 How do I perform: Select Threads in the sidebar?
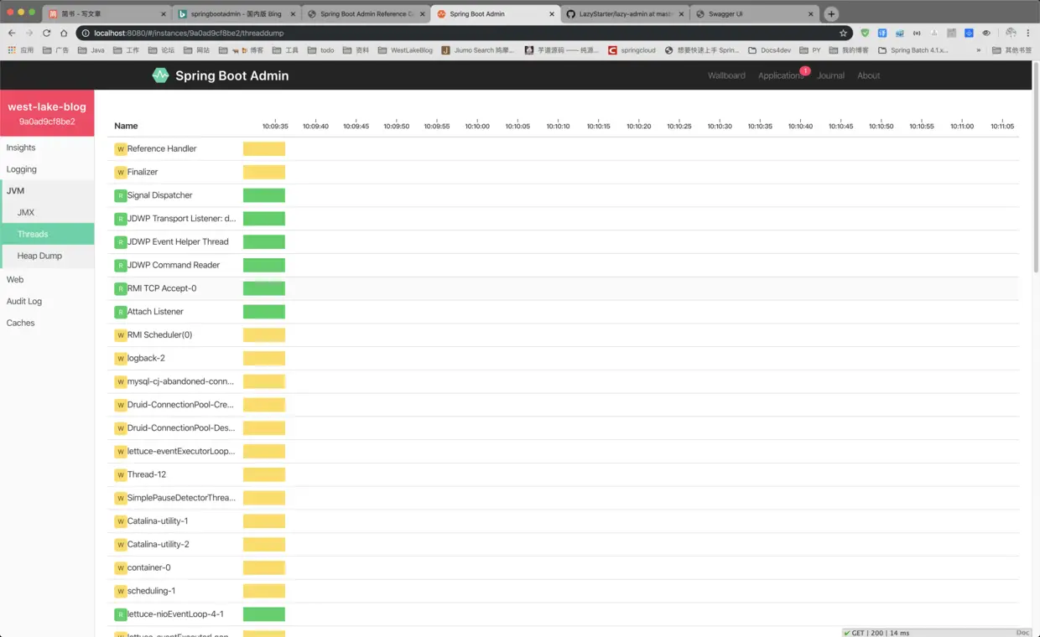tap(48, 235)
